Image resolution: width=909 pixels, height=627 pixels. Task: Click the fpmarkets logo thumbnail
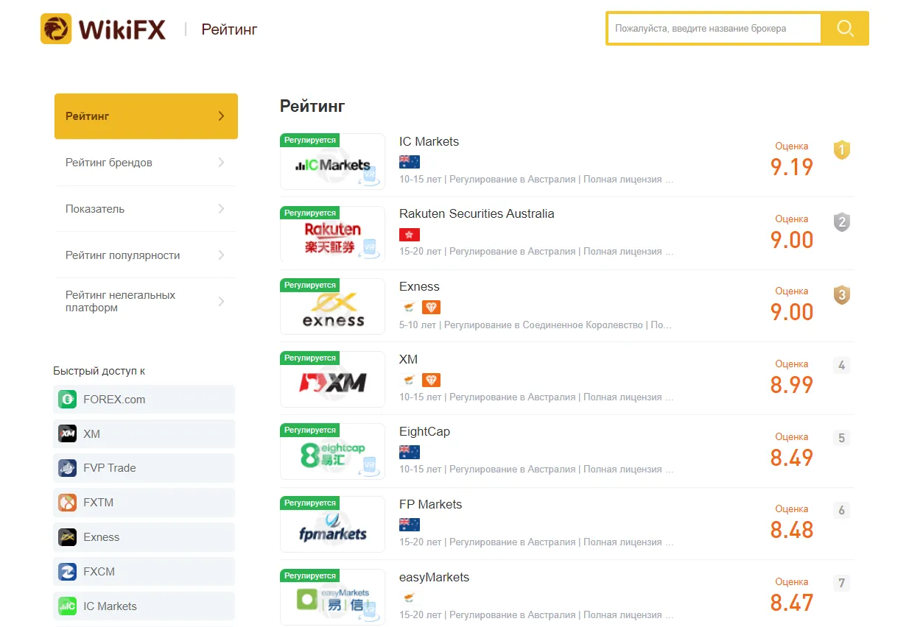(x=332, y=525)
